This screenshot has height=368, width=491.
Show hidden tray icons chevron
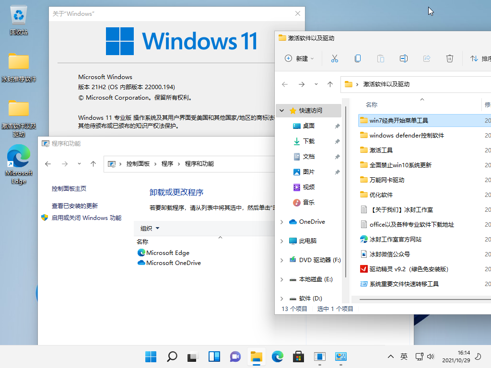[x=391, y=356]
